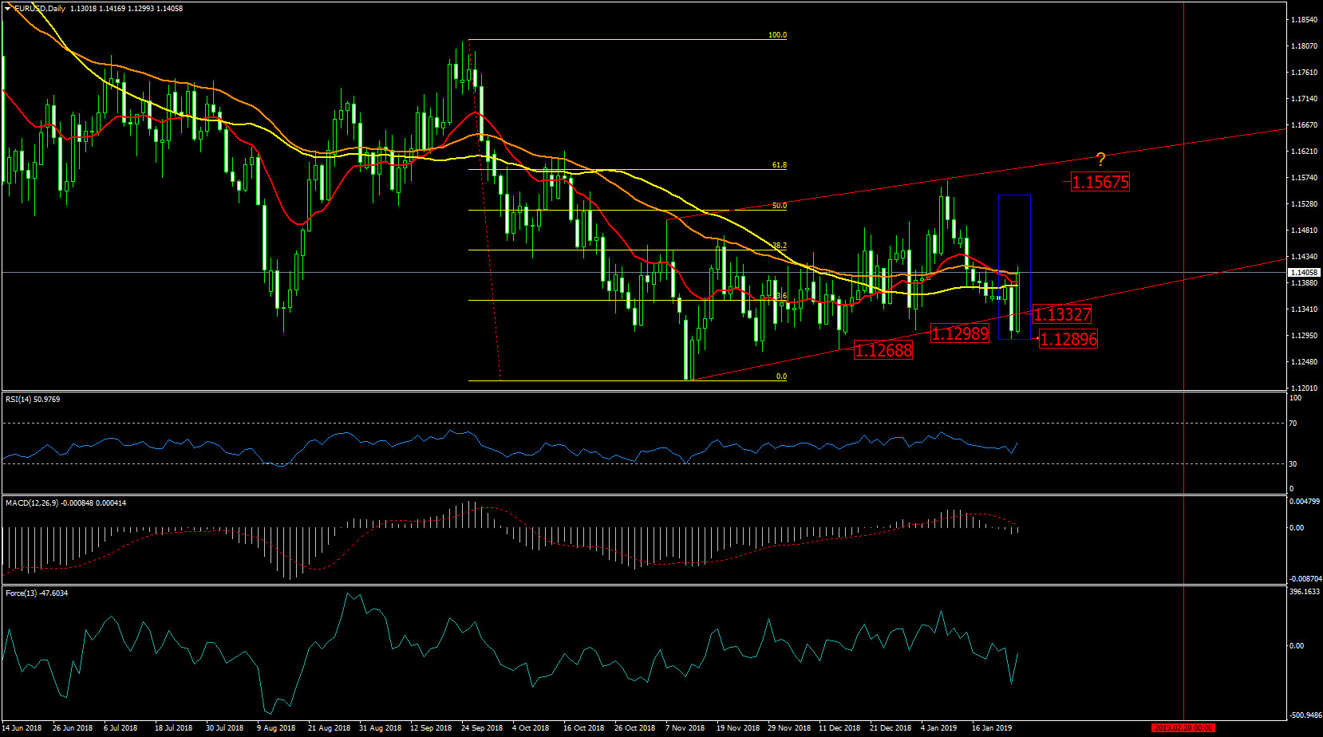Click the orange question mark annotation

1100,160
